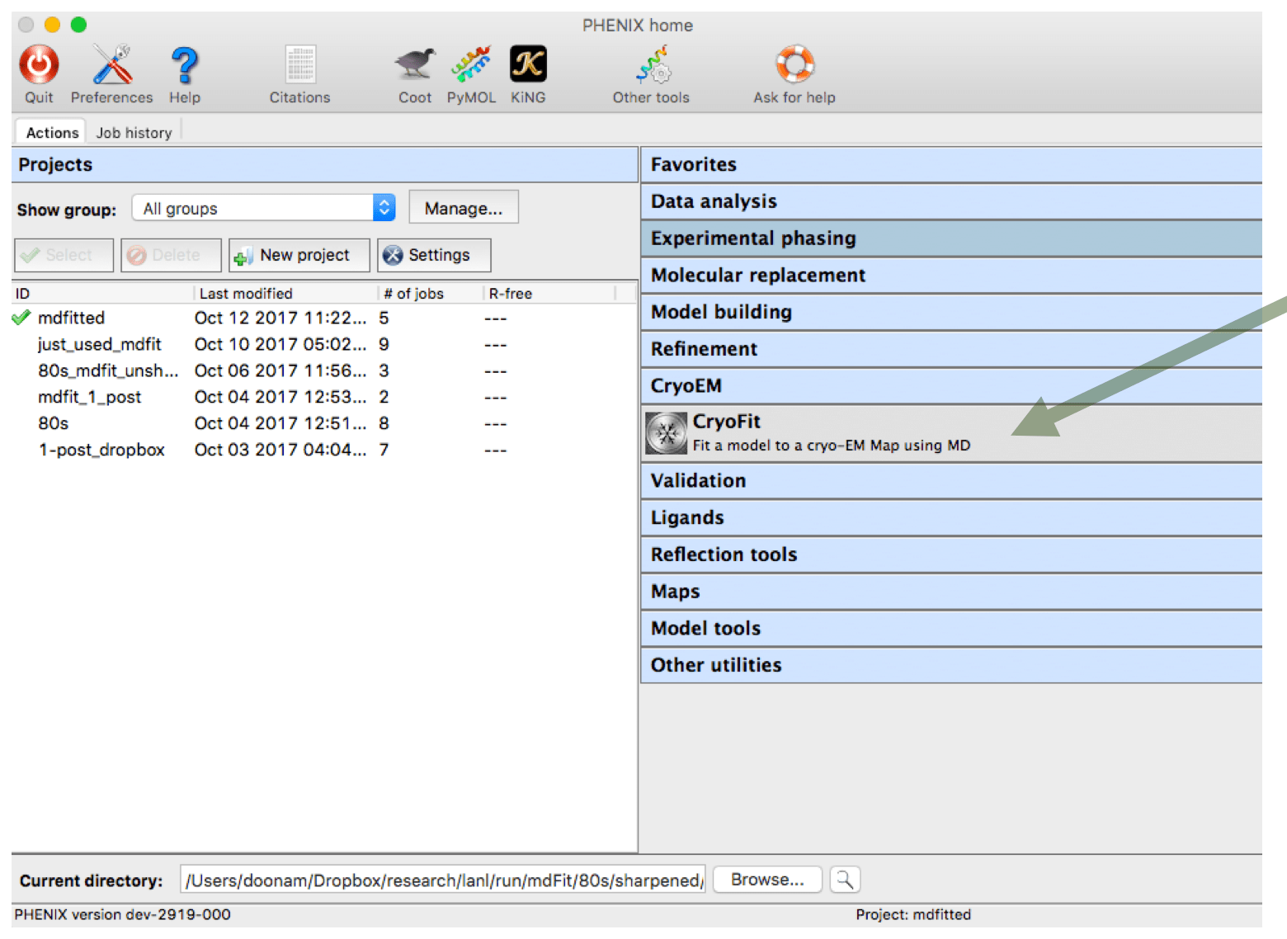Switch to the Job history tab
The width and height of the screenshot is (1287, 939).
point(133,131)
